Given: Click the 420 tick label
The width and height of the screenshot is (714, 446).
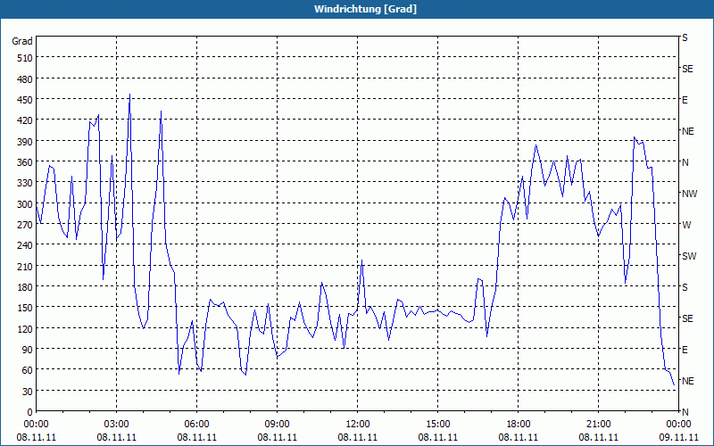Looking at the screenshot, I should (25, 120).
